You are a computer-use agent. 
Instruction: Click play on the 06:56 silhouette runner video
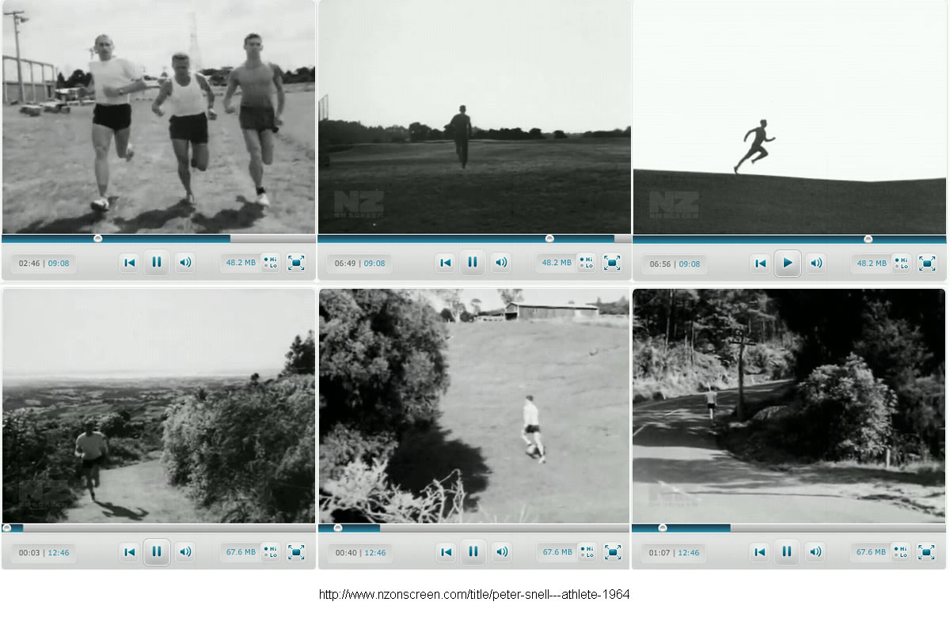787,263
